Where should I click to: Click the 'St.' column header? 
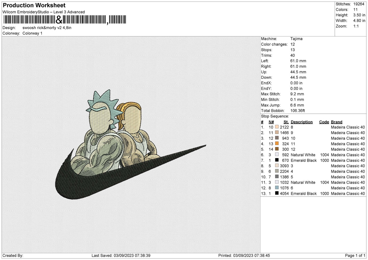coord(286,122)
